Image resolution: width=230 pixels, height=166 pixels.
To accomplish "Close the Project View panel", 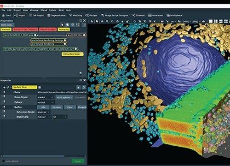I will coord(85,20).
